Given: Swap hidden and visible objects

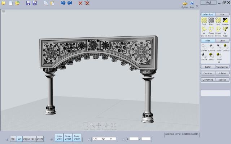Looking at the screenshot, I should [212, 57].
